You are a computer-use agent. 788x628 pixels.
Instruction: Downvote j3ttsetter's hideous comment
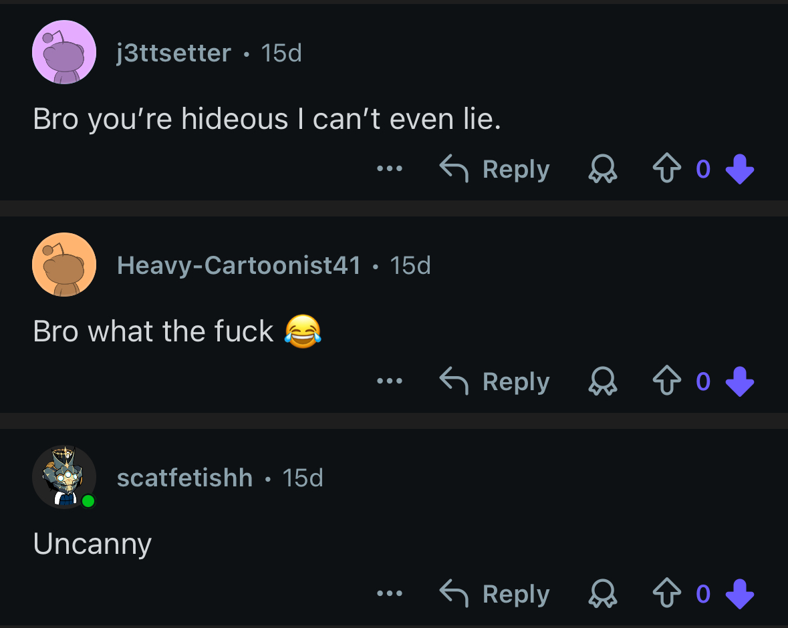739,169
